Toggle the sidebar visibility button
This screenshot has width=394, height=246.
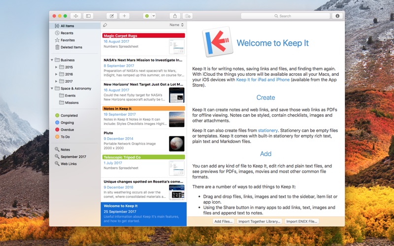click(89, 16)
